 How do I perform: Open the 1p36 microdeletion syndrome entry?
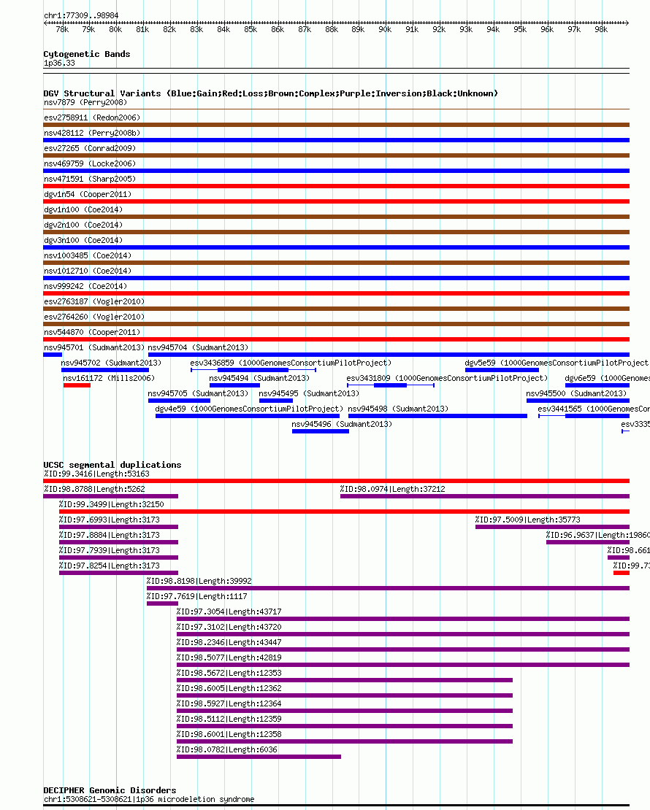tap(149, 800)
